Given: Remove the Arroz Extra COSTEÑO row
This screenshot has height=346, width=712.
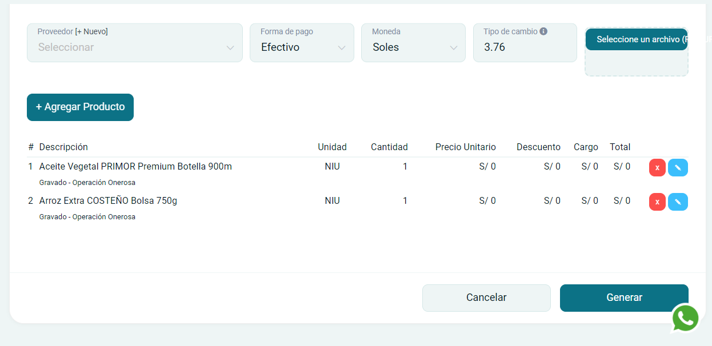Looking at the screenshot, I should (x=657, y=202).
